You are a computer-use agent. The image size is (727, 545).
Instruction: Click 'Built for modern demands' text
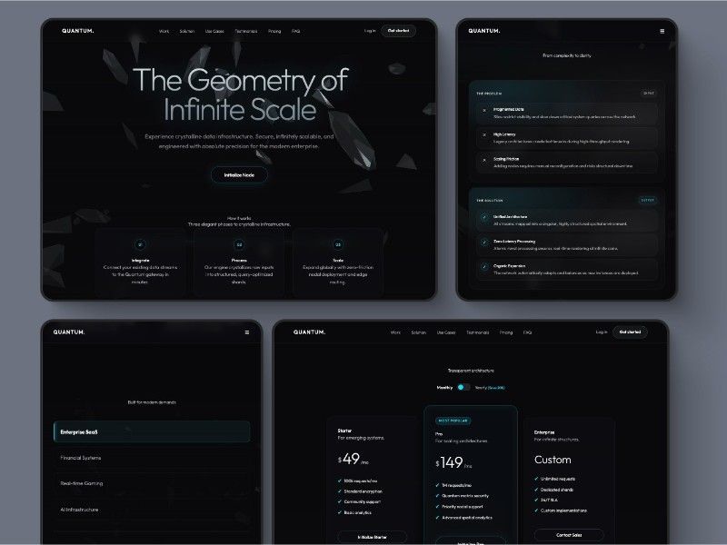point(152,402)
